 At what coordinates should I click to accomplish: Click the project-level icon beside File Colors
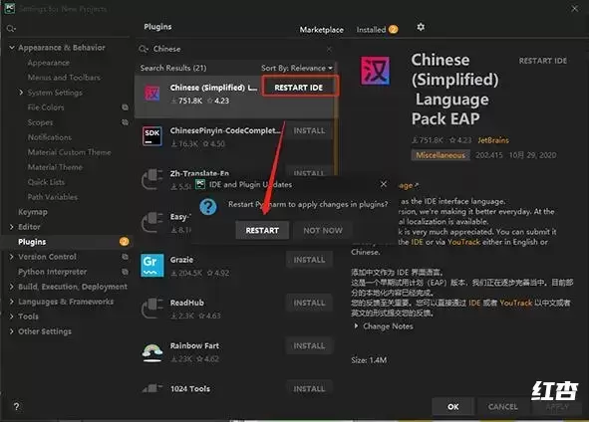click(x=125, y=107)
